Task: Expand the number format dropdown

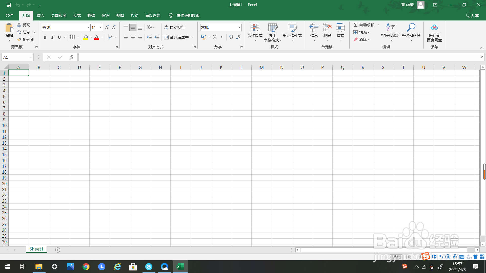Action: tap(239, 27)
